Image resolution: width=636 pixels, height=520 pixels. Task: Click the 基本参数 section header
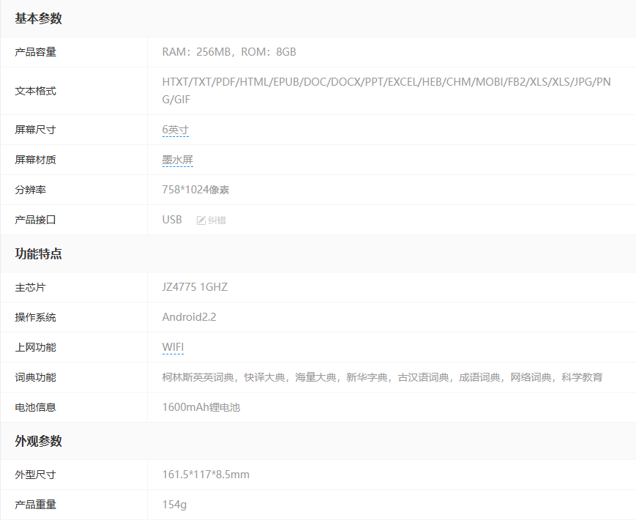(39, 19)
